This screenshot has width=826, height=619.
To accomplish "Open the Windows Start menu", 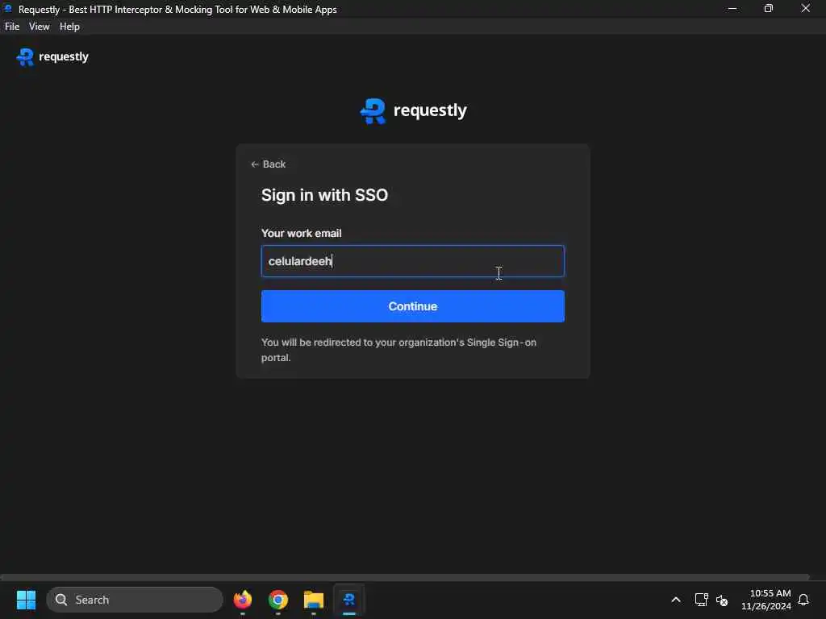I will pyautogui.click(x=26, y=600).
